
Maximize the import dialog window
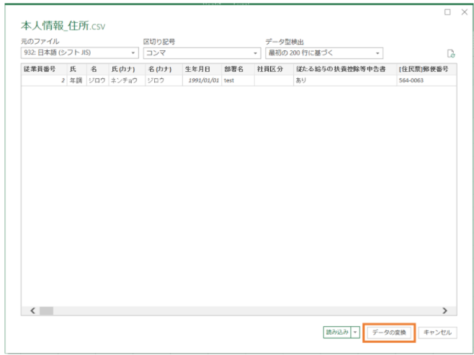click(447, 12)
